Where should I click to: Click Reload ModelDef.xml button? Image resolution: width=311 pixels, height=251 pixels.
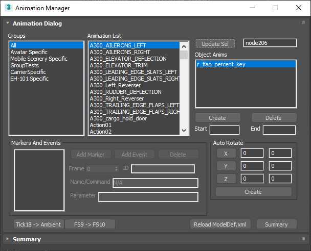click(220, 224)
